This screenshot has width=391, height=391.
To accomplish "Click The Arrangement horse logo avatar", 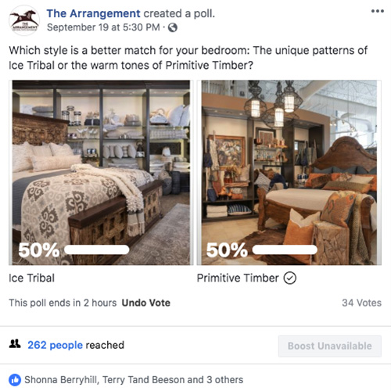I will tap(24, 20).
